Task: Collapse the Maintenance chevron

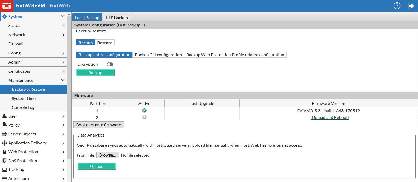Action: (x=63, y=80)
